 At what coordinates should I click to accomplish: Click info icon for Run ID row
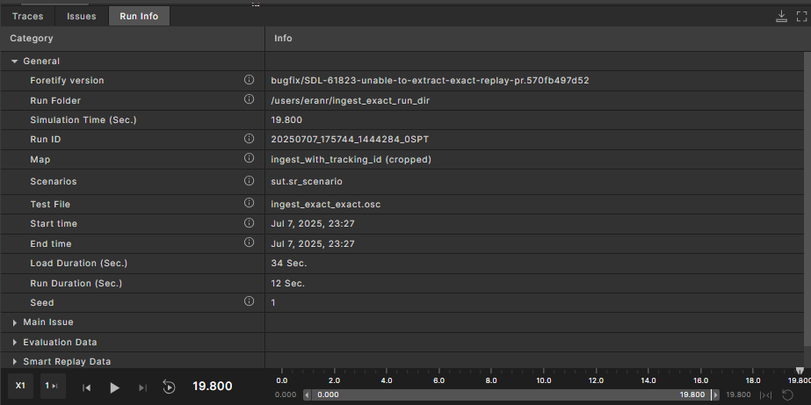(x=249, y=139)
